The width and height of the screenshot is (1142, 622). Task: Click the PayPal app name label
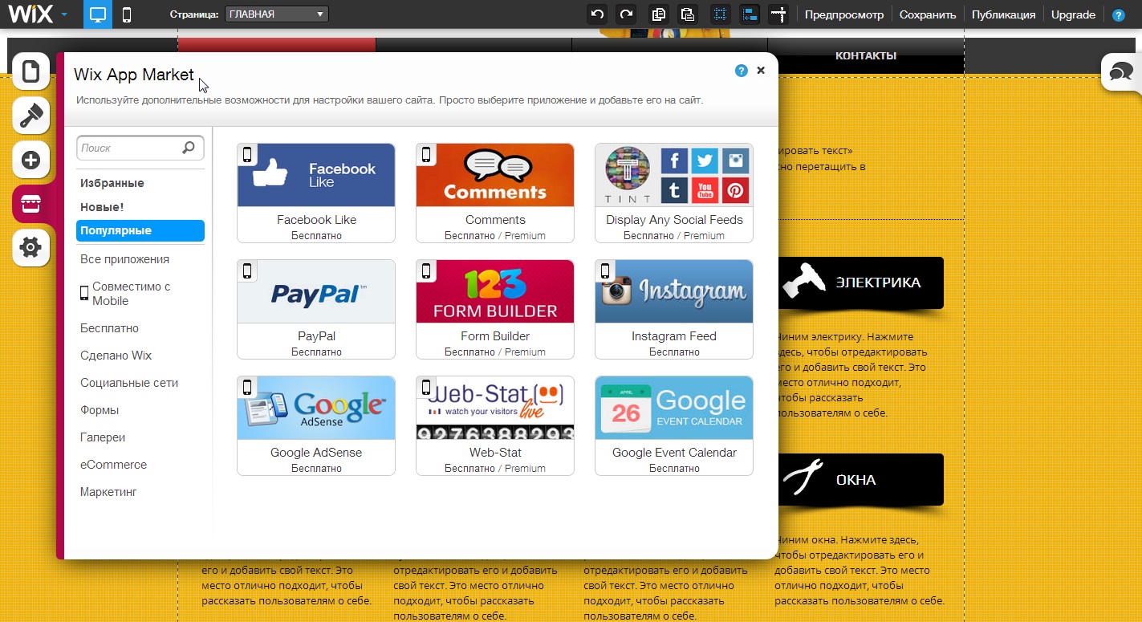coord(316,336)
